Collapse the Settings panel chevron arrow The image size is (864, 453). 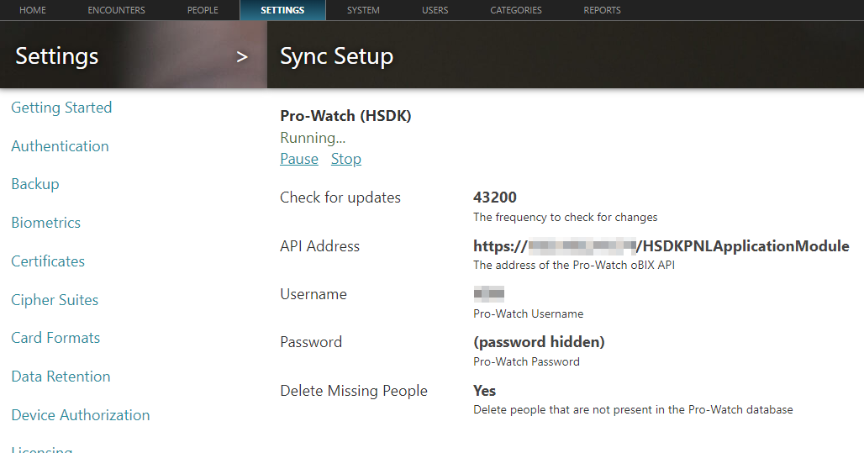point(242,57)
